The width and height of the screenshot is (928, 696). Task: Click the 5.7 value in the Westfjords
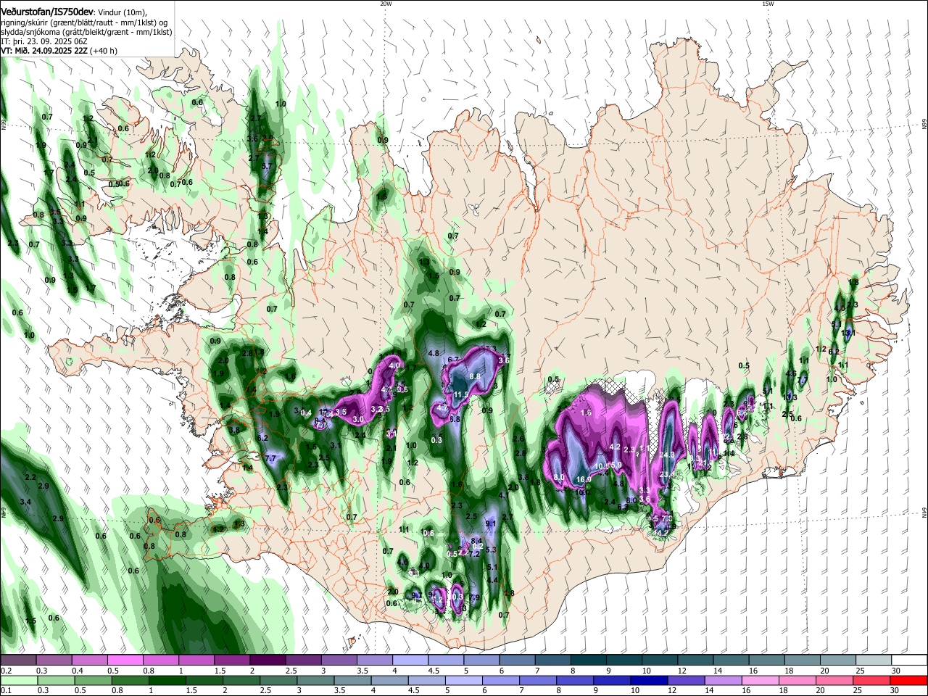[x=265, y=166]
